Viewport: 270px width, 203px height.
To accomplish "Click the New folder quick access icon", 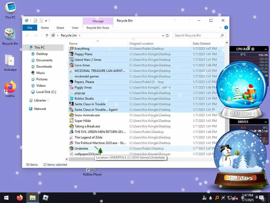I will (x=41, y=21).
